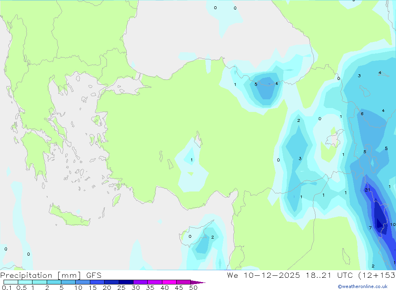Select the 0.5–1 mm legend color
The image size is (396, 290).
pos(25,282)
